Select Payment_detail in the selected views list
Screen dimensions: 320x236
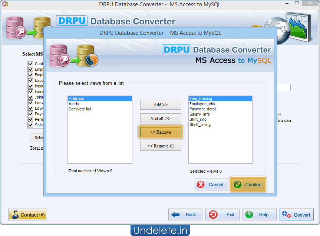(x=220, y=109)
